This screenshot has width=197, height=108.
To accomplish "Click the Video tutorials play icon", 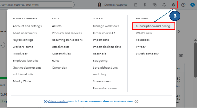I will (45, 101).
